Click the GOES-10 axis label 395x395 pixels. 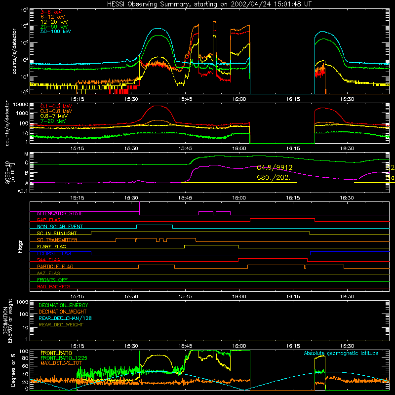(x=10, y=172)
